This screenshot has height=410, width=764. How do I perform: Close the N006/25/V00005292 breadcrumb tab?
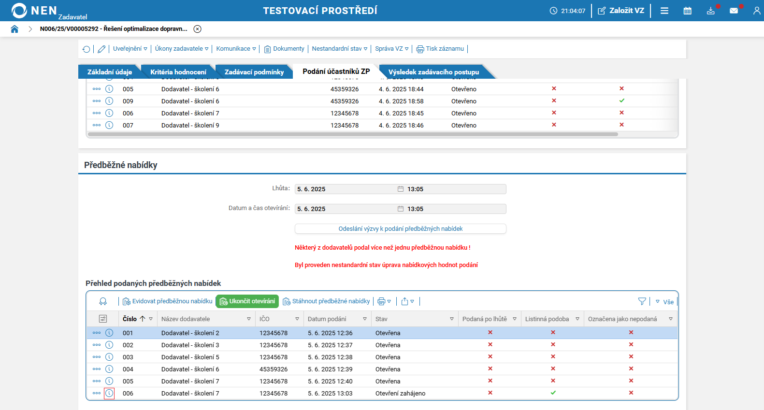point(197,29)
